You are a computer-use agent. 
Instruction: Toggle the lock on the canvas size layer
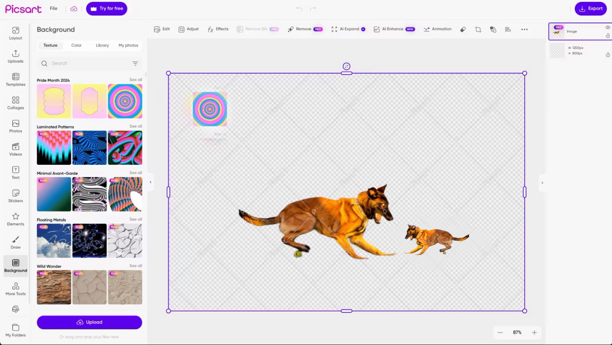608,55
